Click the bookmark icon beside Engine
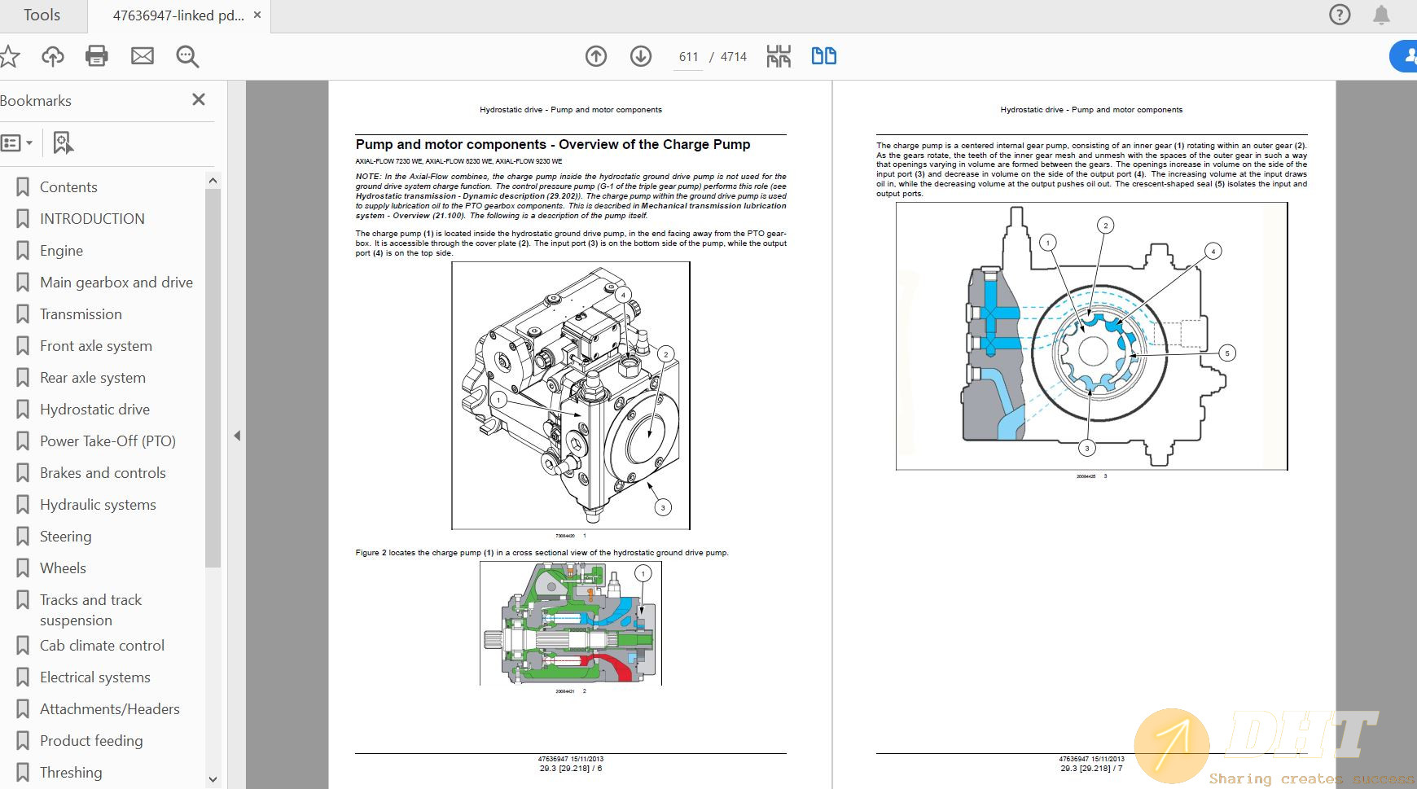 pyautogui.click(x=23, y=251)
